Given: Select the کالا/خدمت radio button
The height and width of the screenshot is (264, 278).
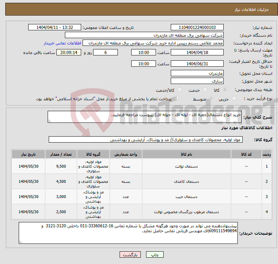Looking at the screenshot, I should (180, 90).
